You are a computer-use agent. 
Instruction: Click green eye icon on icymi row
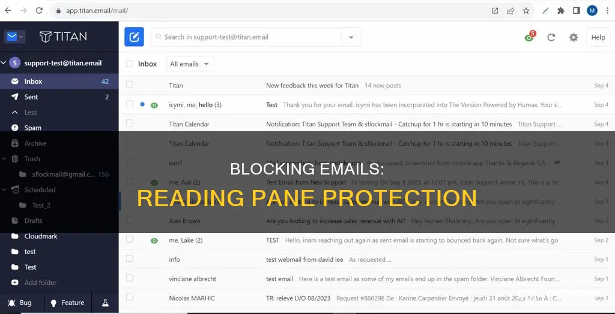[x=154, y=105]
